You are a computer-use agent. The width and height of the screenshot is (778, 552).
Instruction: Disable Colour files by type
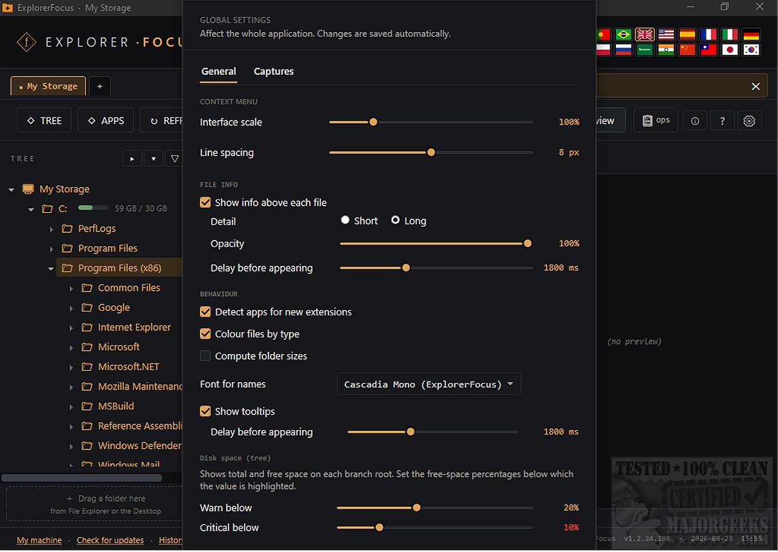click(205, 334)
